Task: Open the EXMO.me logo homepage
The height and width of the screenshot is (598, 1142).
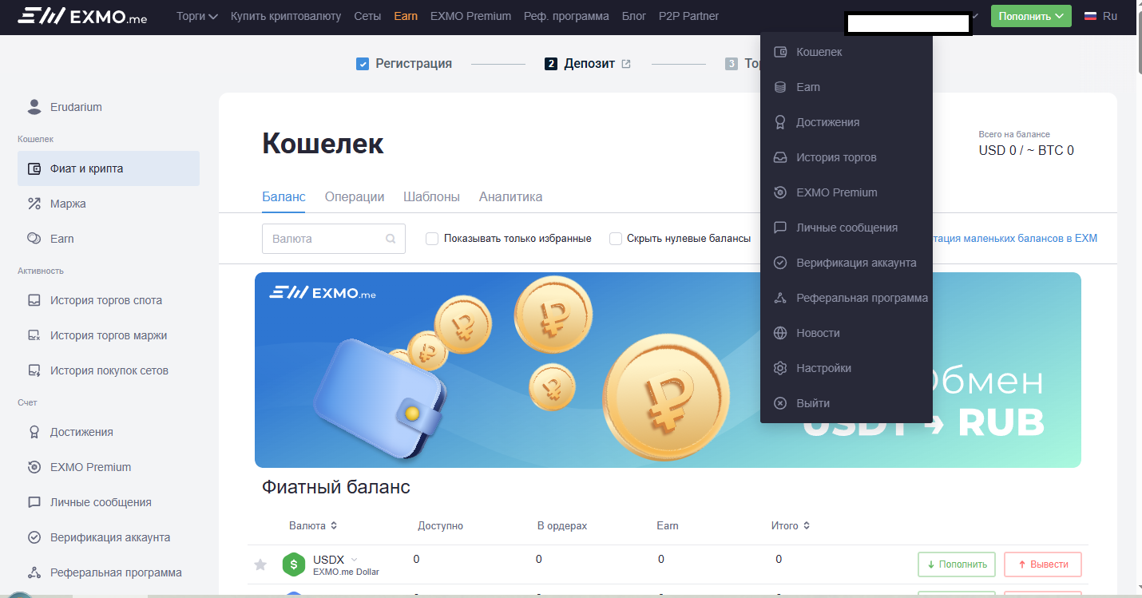Action: [80, 15]
